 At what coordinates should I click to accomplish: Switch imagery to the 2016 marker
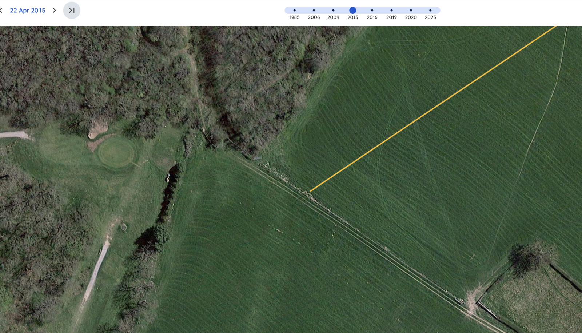pyautogui.click(x=372, y=11)
